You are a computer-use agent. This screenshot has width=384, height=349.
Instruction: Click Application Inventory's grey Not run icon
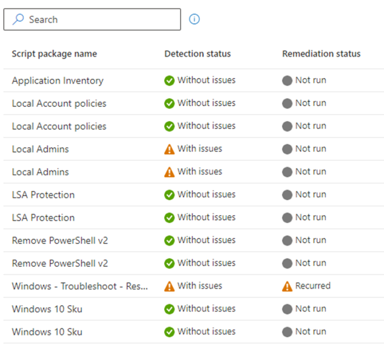pos(287,80)
